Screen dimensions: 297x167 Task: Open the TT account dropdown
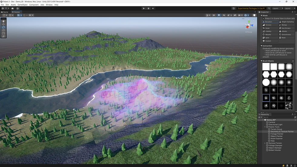(x=5, y=8)
